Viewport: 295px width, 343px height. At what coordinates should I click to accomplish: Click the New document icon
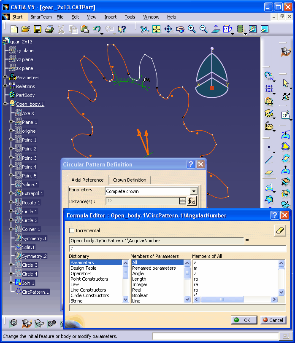point(14,29)
